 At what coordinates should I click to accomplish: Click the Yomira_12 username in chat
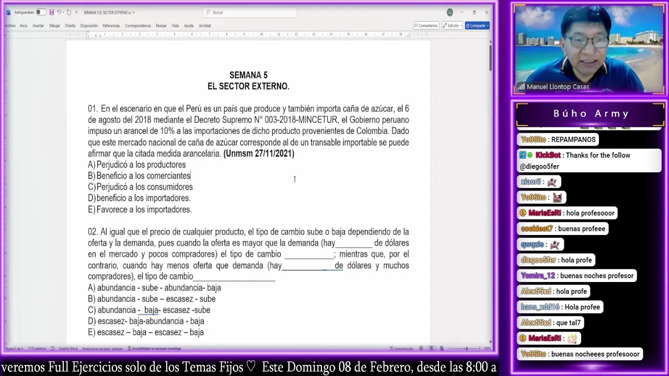538,276
